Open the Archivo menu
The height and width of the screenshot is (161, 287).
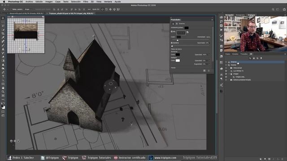[x=29, y=2]
